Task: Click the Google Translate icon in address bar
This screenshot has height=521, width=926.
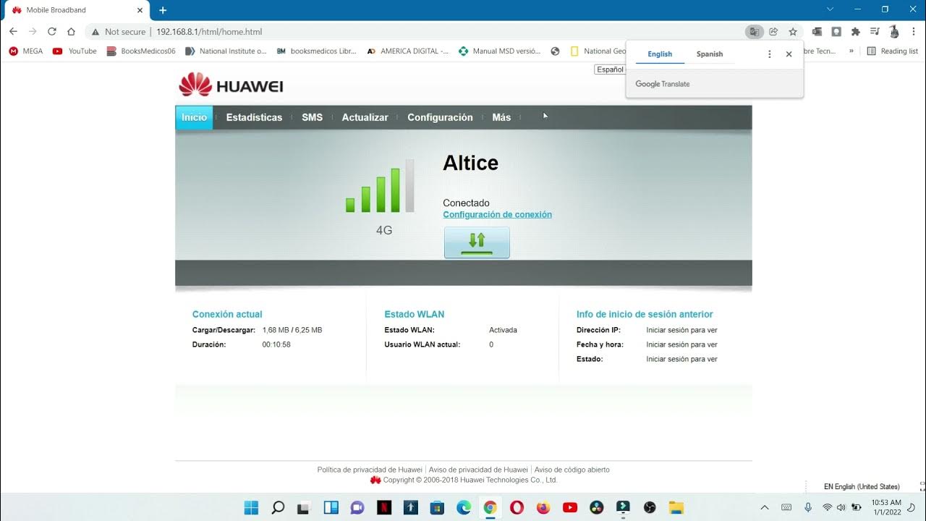Action: [755, 32]
